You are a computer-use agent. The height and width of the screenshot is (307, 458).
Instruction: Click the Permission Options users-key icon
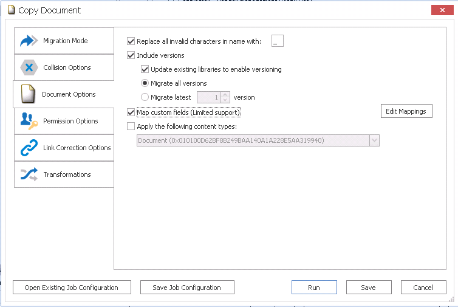[x=29, y=121]
